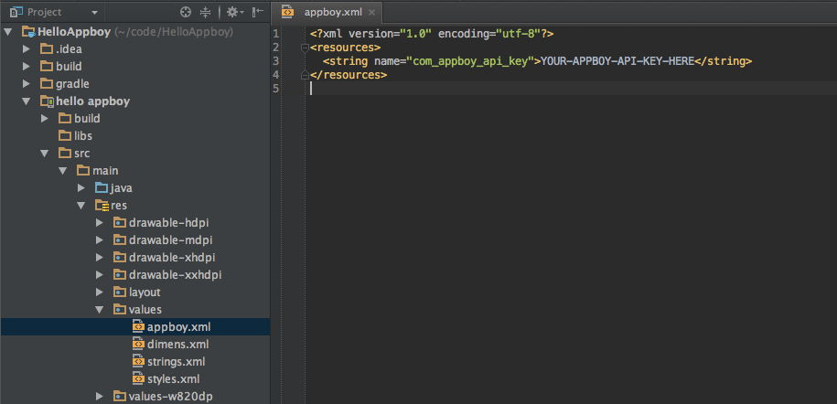Select strings.xml file in the tree
This screenshot has width=837, height=404.
click(x=176, y=362)
